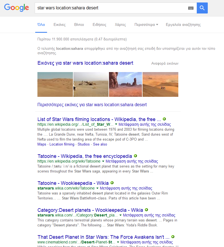Open the Studios sitelink
The height and width of the screenshot is (247, 224).
[84, 144]
